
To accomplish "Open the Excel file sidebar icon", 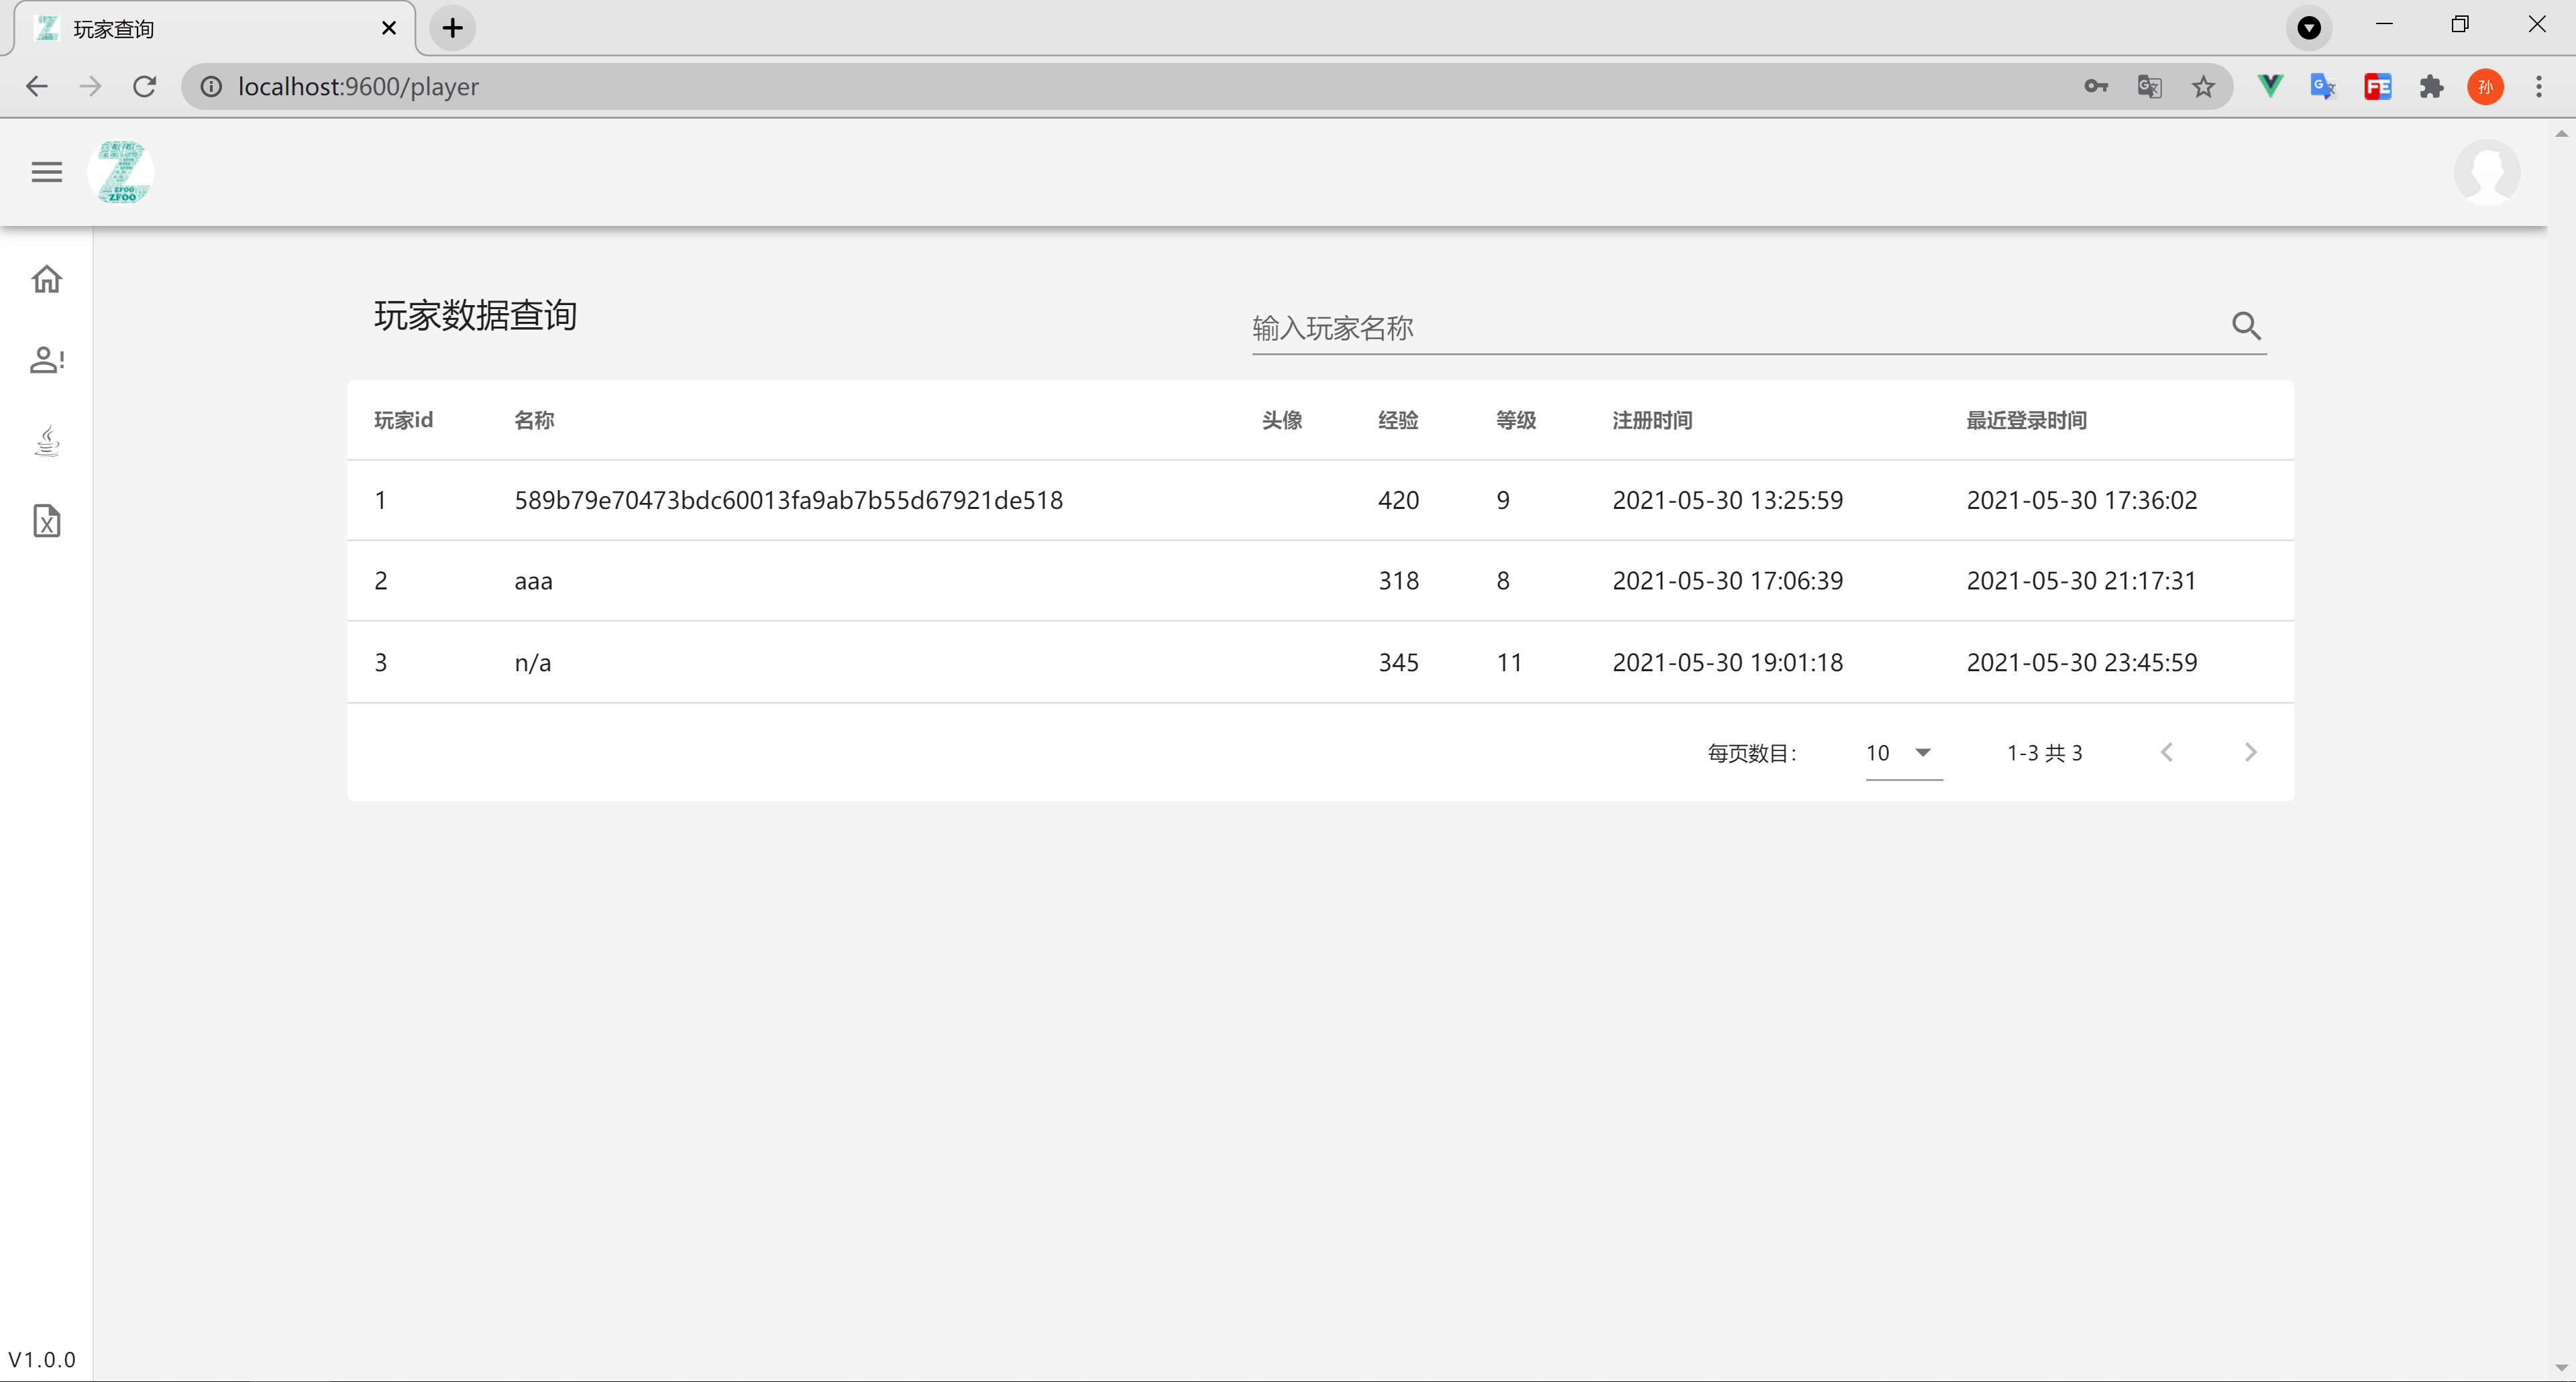I will click(46, 520).
